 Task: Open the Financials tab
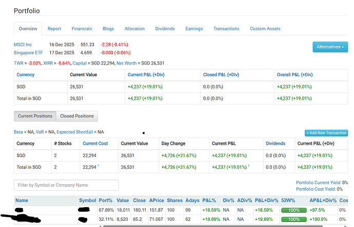coord(82,29)
